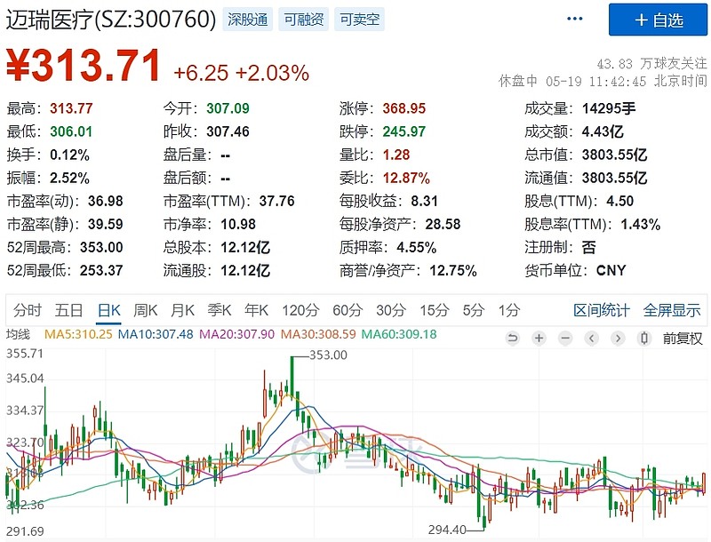Select the 年K chart tab

click(257, 310)
